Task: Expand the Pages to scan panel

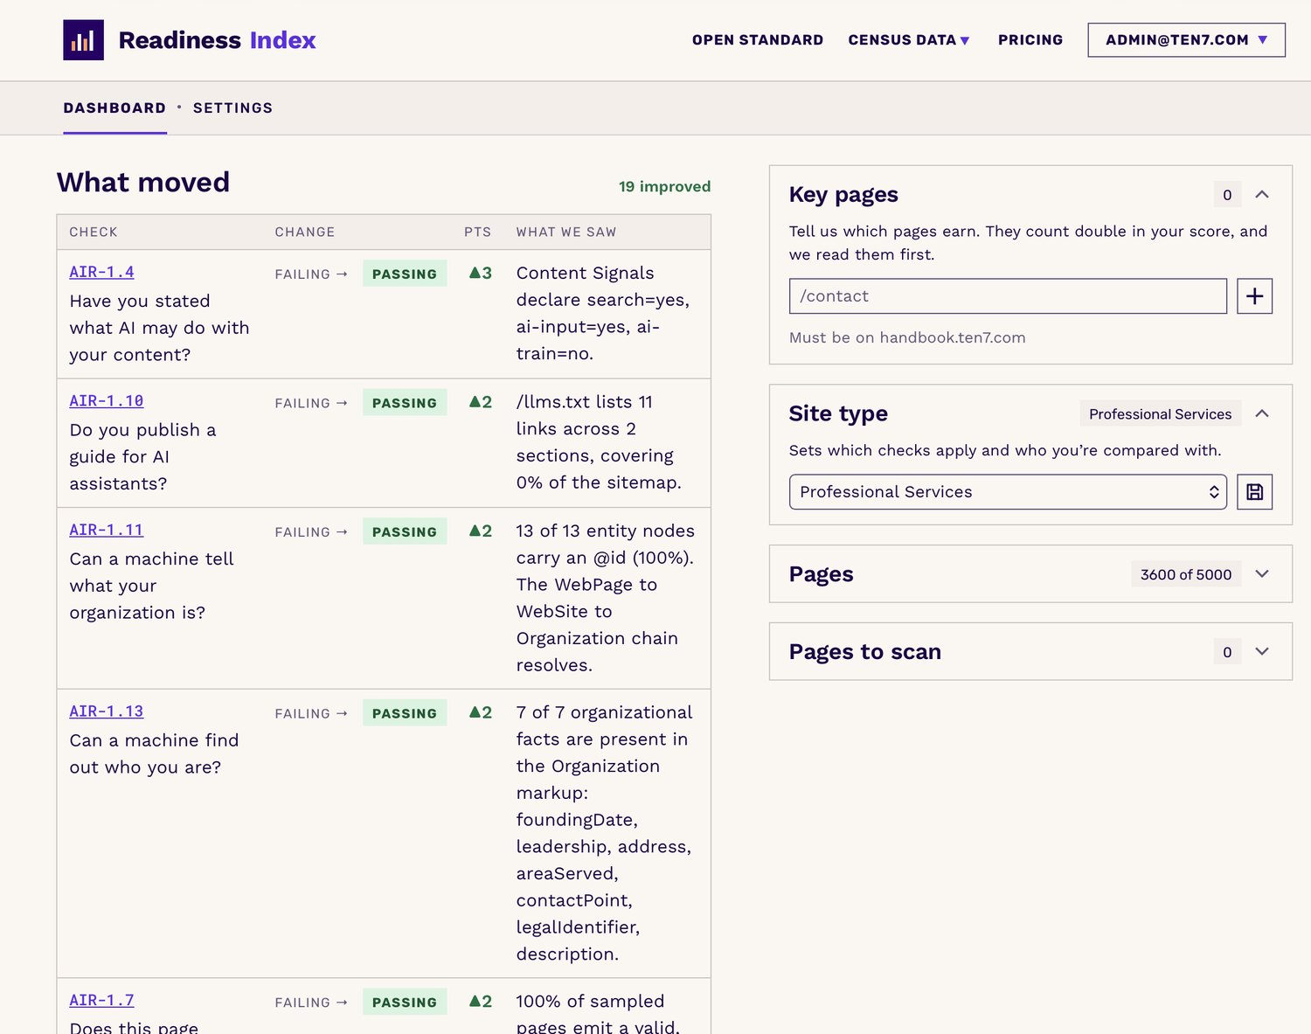Action: (1261, 652)
